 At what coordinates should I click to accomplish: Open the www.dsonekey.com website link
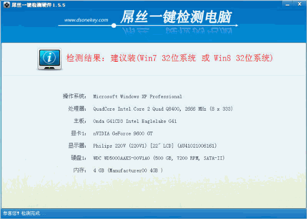[x=86, y=20]
